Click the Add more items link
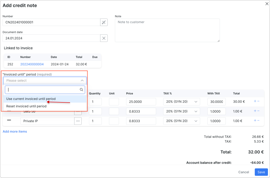The image size is (270, 178). click(x=15, y=131)
